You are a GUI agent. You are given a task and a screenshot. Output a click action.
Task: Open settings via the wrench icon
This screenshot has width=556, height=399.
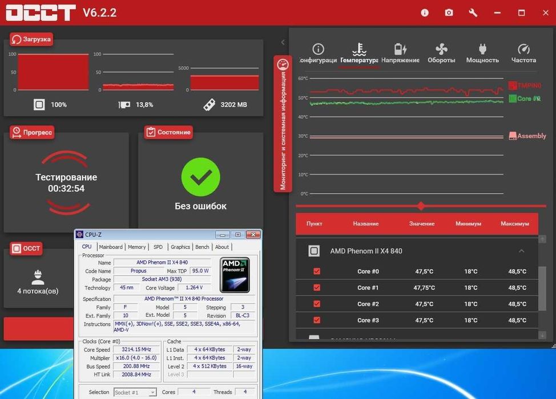click(473, 13)
